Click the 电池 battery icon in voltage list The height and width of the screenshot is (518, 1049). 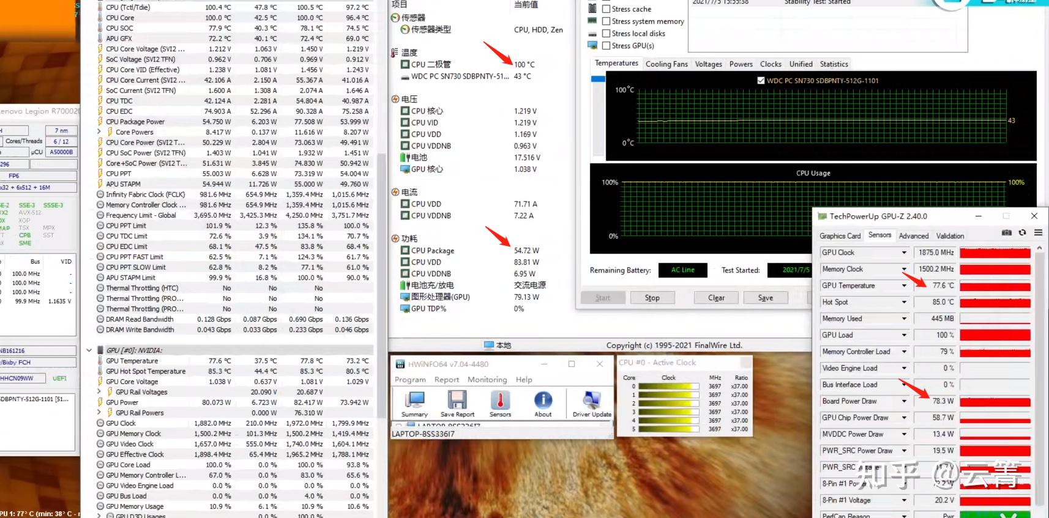pyautogui.click(x=405, y=157)
